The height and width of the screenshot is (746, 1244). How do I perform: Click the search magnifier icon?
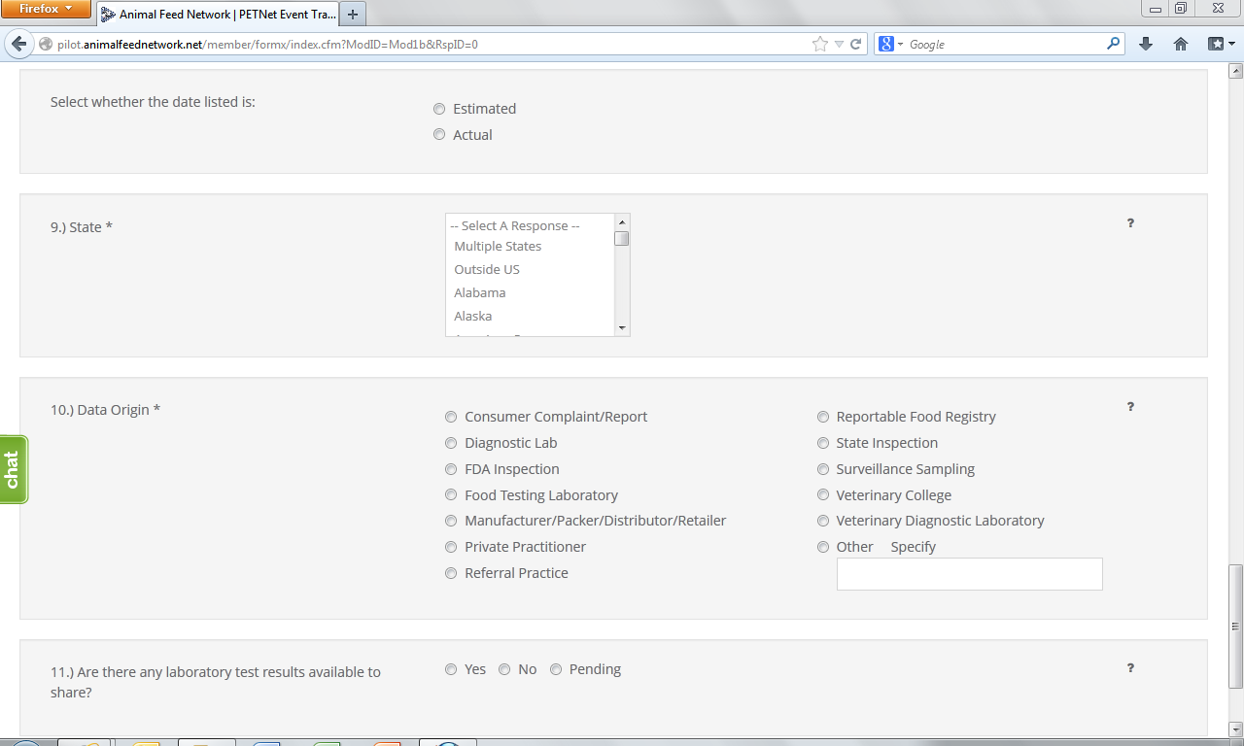[x=1113, y=44]
